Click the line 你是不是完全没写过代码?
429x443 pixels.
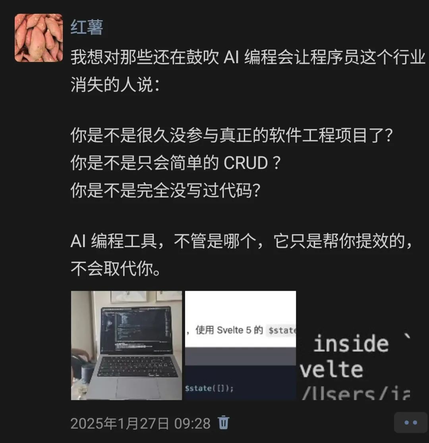coord(165,190)
